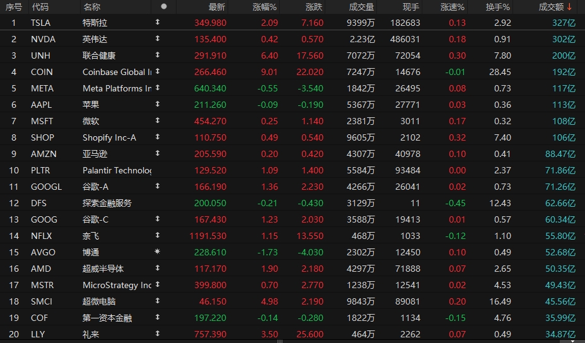Image resolution: width=585 pixels, height=343 pixels.
Task: Open the MicroStrategy Inc stock name
Action: 117,285
